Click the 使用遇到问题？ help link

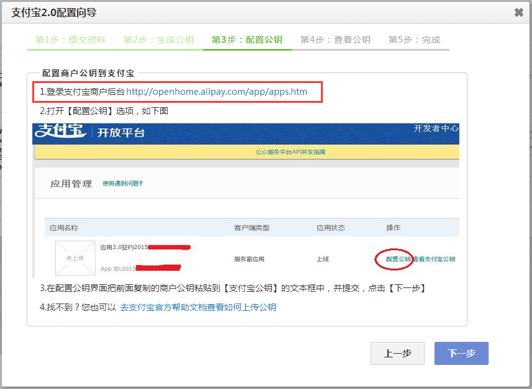122,183
